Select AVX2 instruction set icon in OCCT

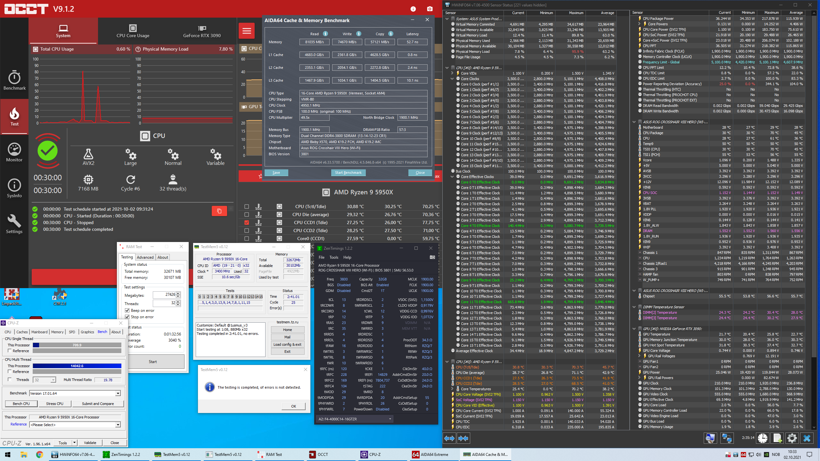[x=88, y=154]
